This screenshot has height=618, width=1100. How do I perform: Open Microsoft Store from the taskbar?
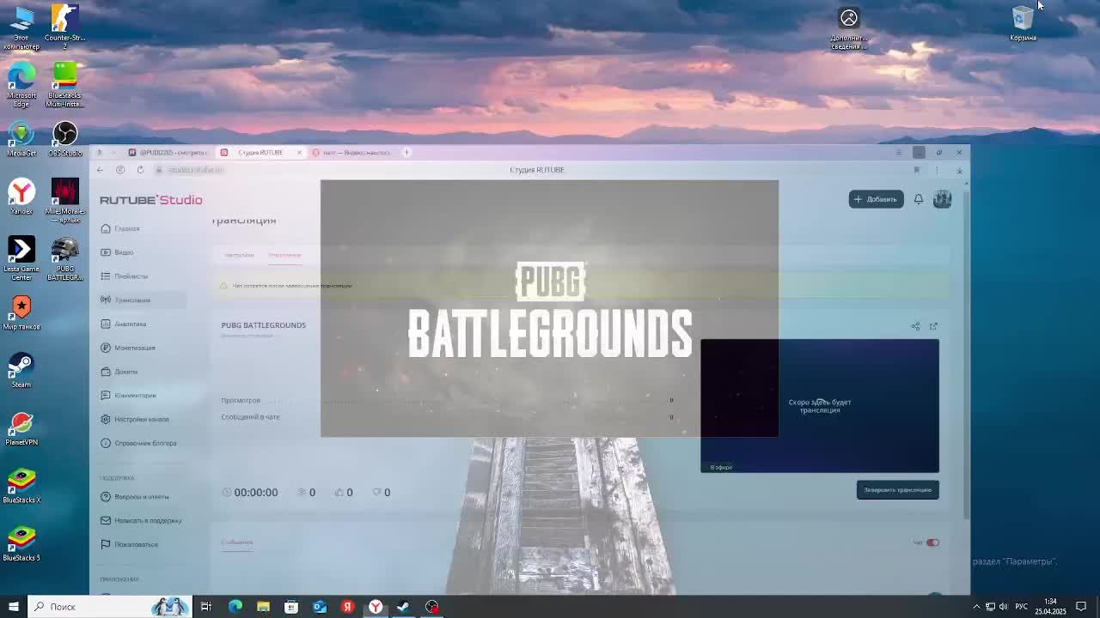[x=291, y=607]
